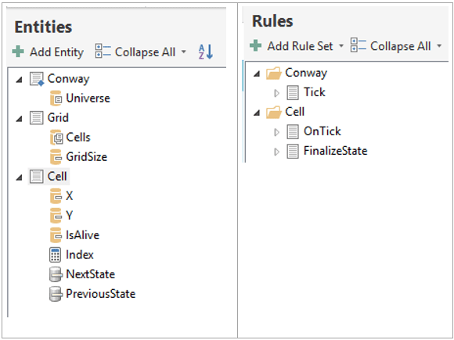
Task: Open the Entities Collapse All dropdown arrow
Action: pyautogui.click(x=184, y=52)
